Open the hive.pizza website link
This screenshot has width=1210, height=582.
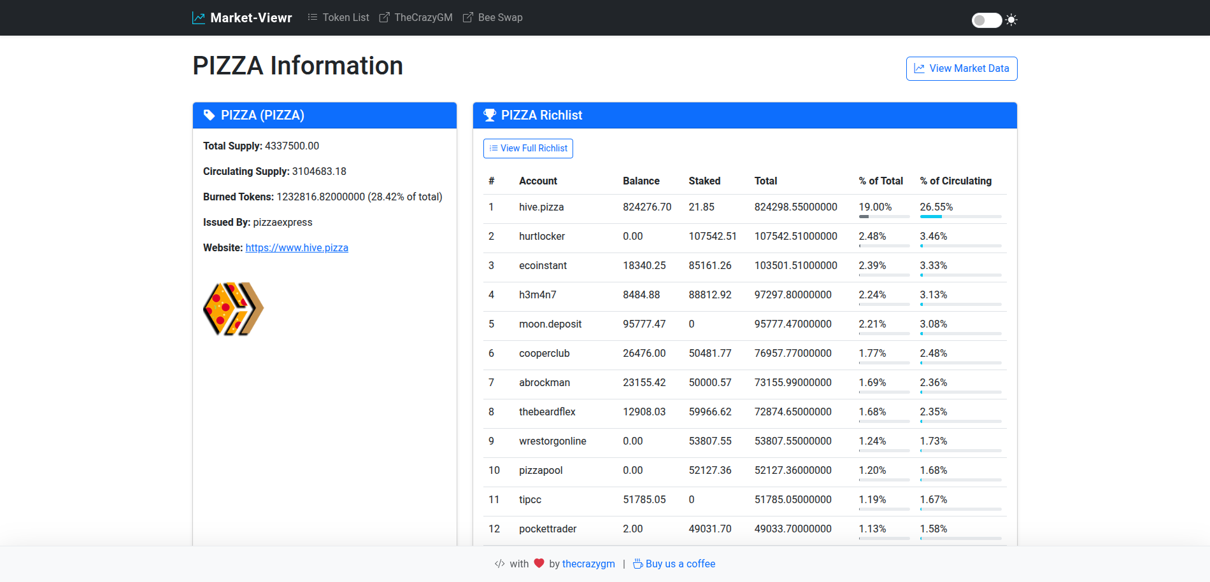[x=297, y=247]
